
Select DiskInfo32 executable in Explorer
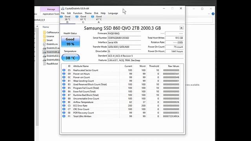pos(51,48)
